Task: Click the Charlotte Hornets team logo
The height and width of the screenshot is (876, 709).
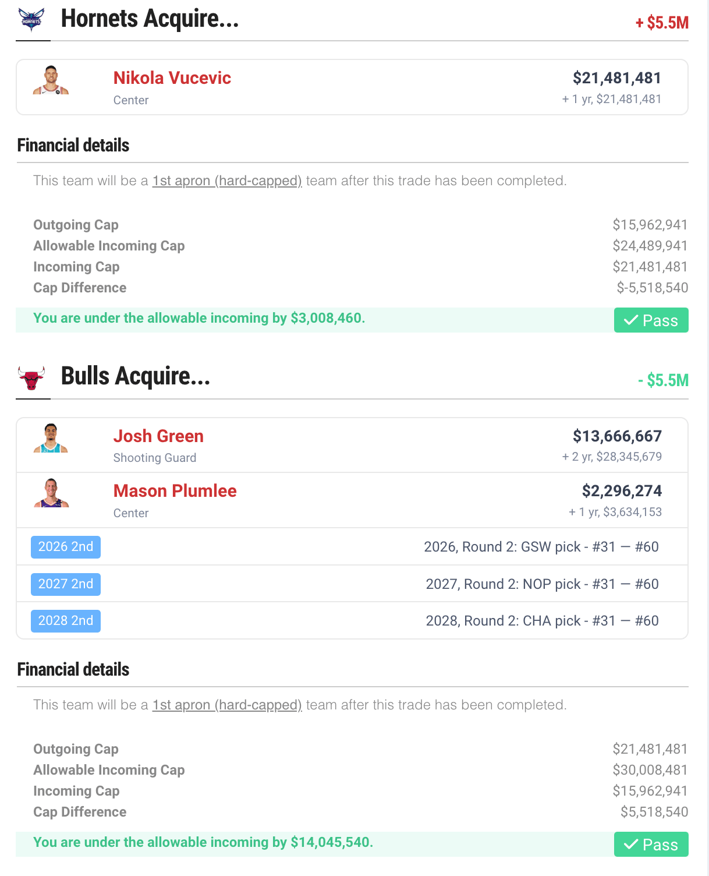Action: point(31,20)
